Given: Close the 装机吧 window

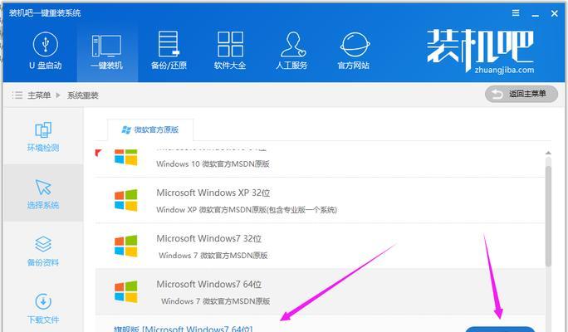Looking at the screenshot, I should (x=554, y=14).
